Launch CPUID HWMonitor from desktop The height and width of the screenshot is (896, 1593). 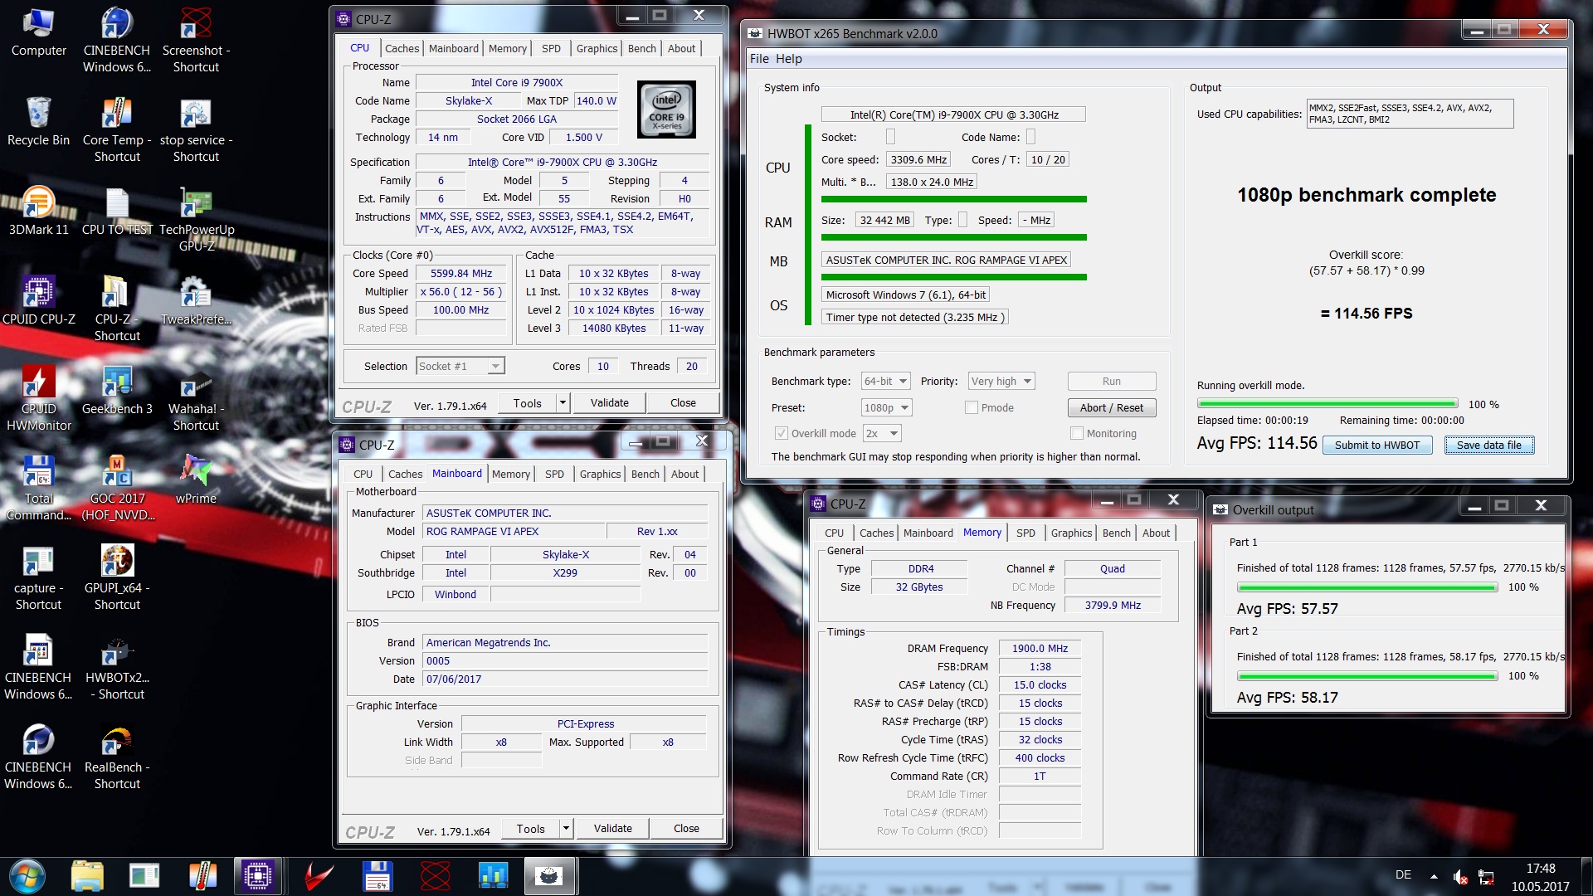pyautogui.click(x=38, y=399)
